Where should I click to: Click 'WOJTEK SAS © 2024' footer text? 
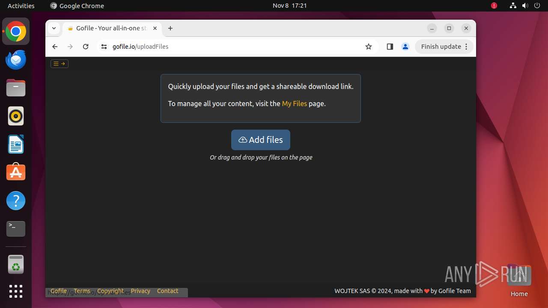tap(363, 291)
